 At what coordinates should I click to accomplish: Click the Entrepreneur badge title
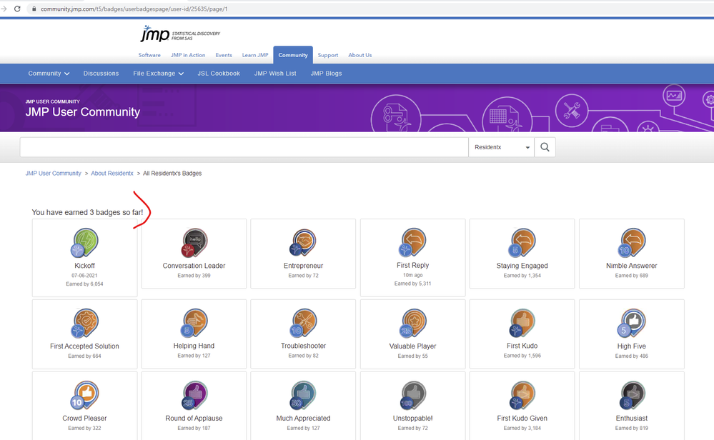303,266
